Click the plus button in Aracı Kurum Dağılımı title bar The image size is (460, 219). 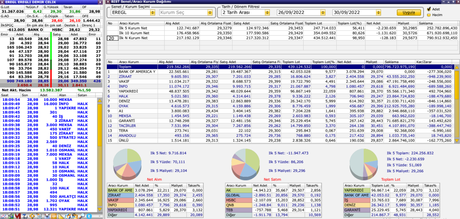pos(453,2)
